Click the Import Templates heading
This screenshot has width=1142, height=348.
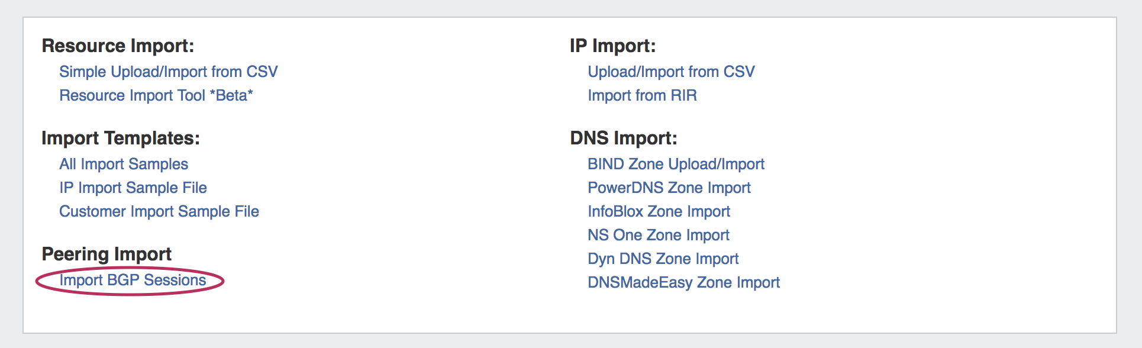click(121, 138)
